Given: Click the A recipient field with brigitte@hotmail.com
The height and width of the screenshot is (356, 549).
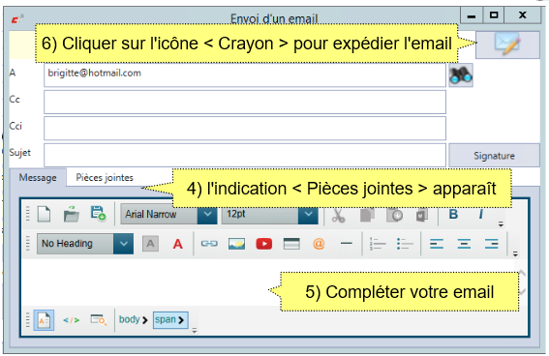Looking at the screenshot, I should (x=245, y=74).
